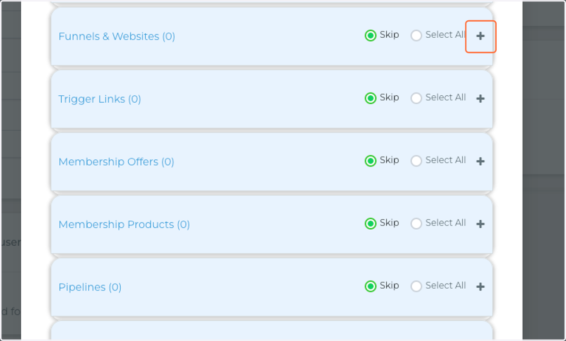Select Skip for Membership Offers
The width and height of the screenshot is (566, 341).
pyautogui.click(x=371, y=161)
